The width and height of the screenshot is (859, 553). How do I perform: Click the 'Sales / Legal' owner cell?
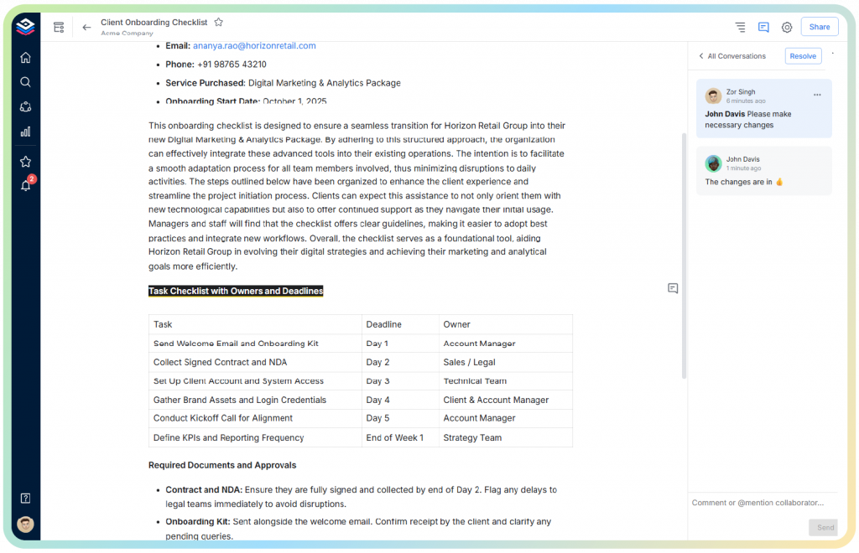(x=506, y=362)
